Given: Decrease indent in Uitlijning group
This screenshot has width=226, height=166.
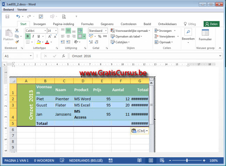Looking at the screenshot, I should coord(63,42).
